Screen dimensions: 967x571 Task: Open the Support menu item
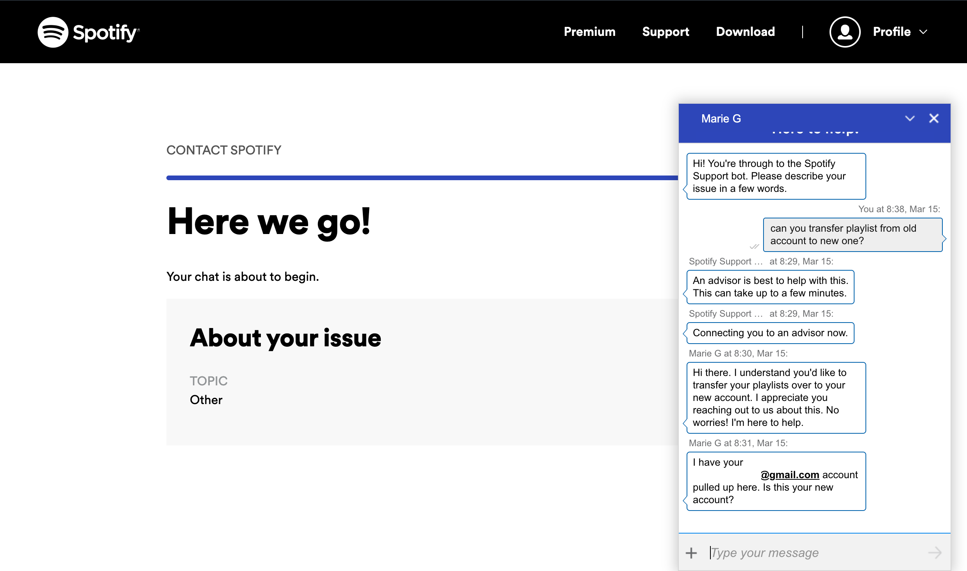(x=665, y=32)
